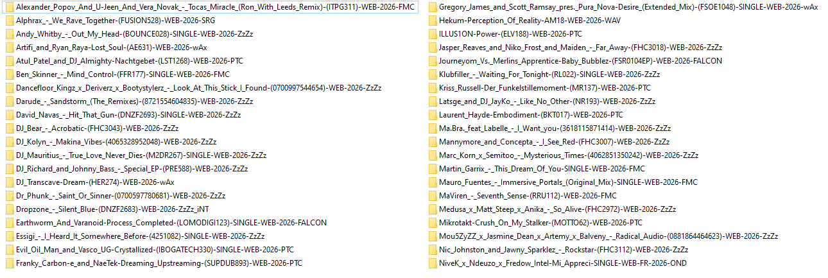Viewport: 828px width, 278px height.
Task: Select Mannymore and Concepta I See Red name
Action: (x=555, y=142)
